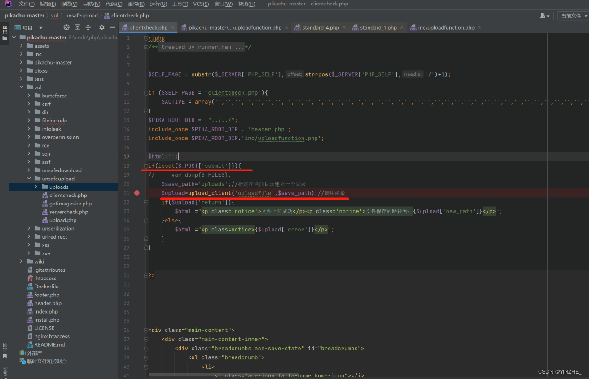Select the sqli folder in tree
Screen dimensions: 589x379
[x=46, y=154]
